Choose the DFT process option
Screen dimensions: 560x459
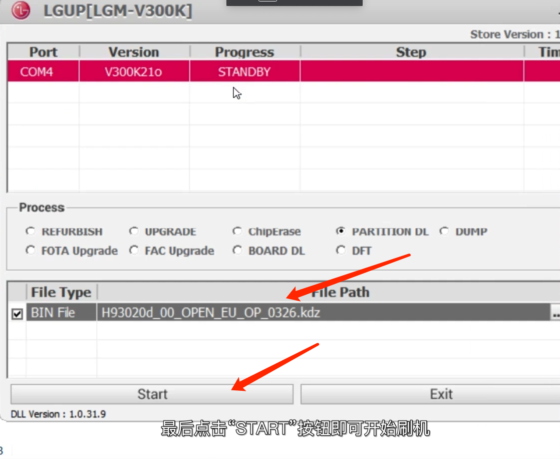pyautogui.click(x=341, y=251)
